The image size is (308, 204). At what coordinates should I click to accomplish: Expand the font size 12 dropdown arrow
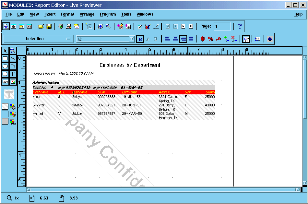tap(132, 39)
